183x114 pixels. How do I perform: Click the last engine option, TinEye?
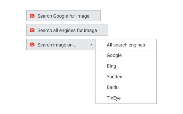tap(114, 98)
